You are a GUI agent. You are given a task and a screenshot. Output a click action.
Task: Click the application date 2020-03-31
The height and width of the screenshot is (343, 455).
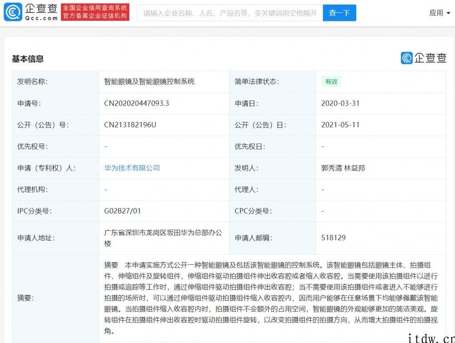[x=340, y=103]
